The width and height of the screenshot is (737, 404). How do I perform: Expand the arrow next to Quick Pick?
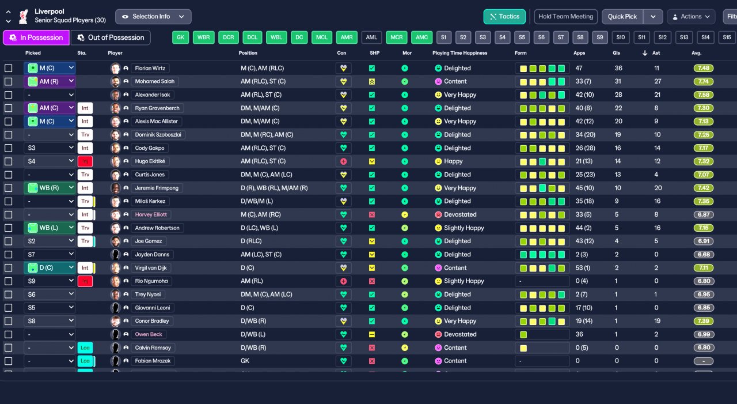(x=653, y=17)
